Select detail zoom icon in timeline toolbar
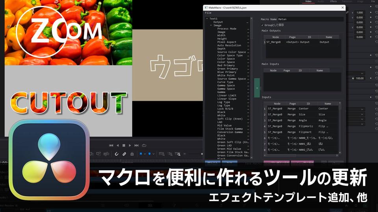The height and width of the screenshot is (212, 378). coord(170,154)
